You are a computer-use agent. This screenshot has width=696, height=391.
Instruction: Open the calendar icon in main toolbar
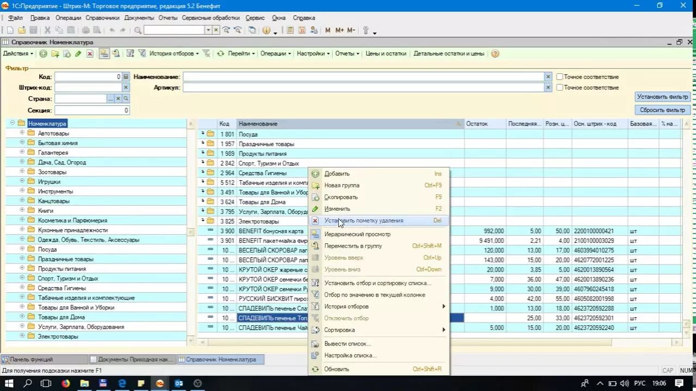pyautogui.click(x=302, y=30)
